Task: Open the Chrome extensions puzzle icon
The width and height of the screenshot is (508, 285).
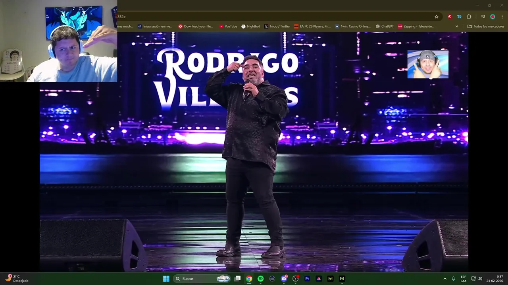Action: [469, 17]
